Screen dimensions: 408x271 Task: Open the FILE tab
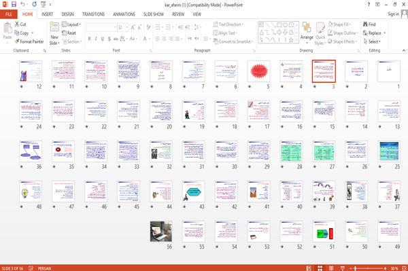point(9,14)
